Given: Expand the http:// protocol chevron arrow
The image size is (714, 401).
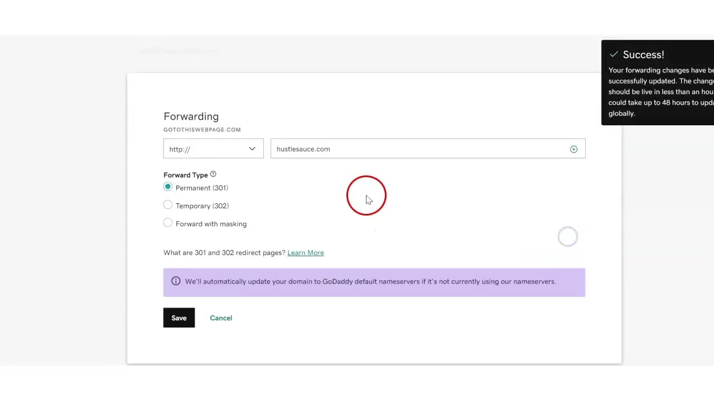Looking at the screenshot, I should coord(252,149).
